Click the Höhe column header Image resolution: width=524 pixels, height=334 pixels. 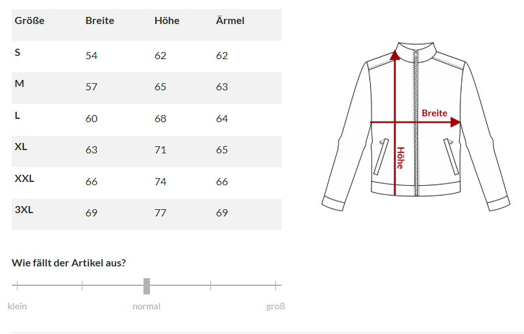[x=167, y=21]
